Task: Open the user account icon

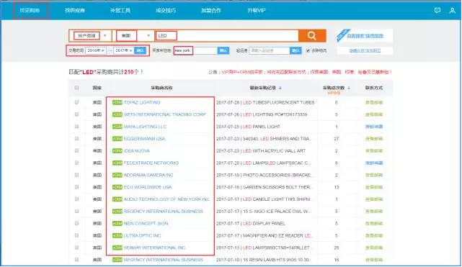Action: click(x=453, y=11)
